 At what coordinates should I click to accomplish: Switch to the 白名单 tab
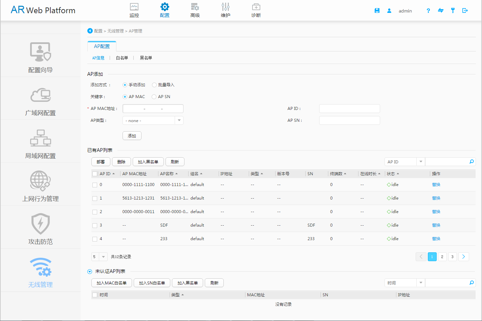pos(122,58)
